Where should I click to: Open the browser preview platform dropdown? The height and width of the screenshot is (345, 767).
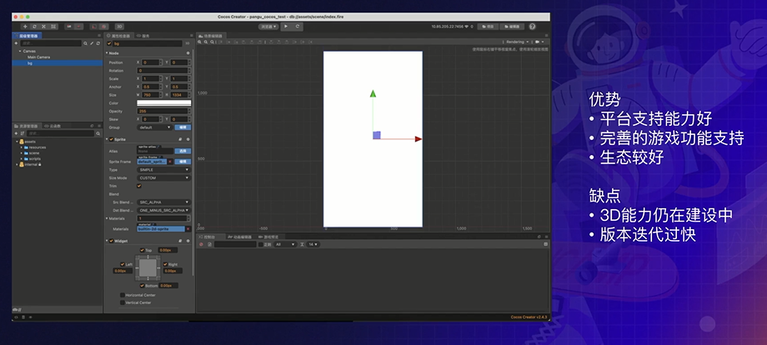point(268,27)
